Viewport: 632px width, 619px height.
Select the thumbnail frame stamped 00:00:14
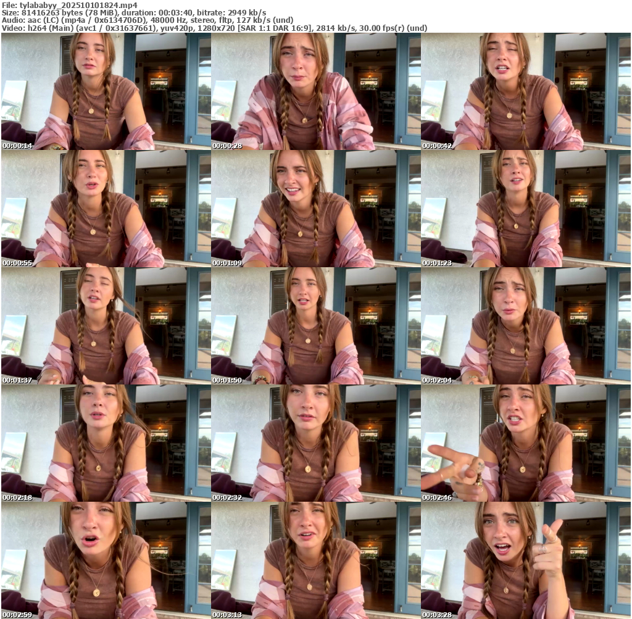coord(106,91)
